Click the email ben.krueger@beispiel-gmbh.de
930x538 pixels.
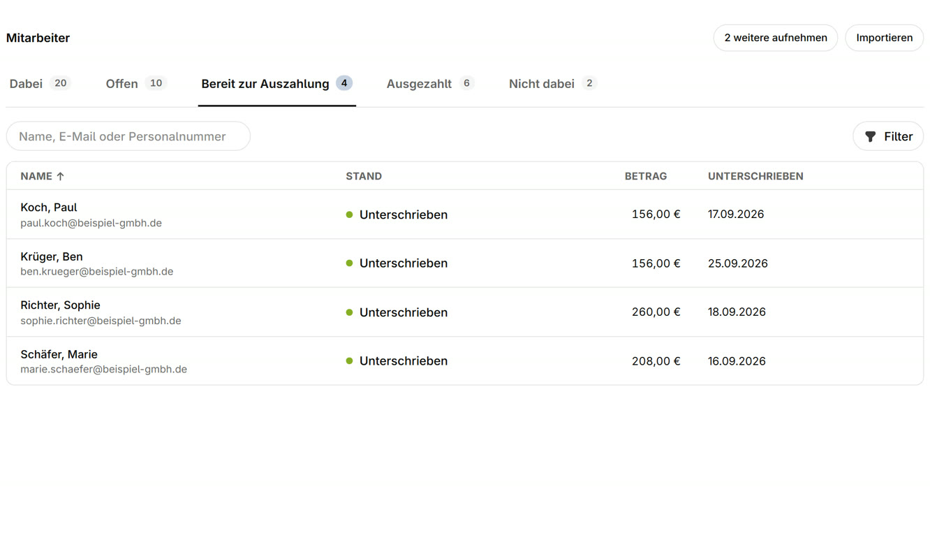97,271
